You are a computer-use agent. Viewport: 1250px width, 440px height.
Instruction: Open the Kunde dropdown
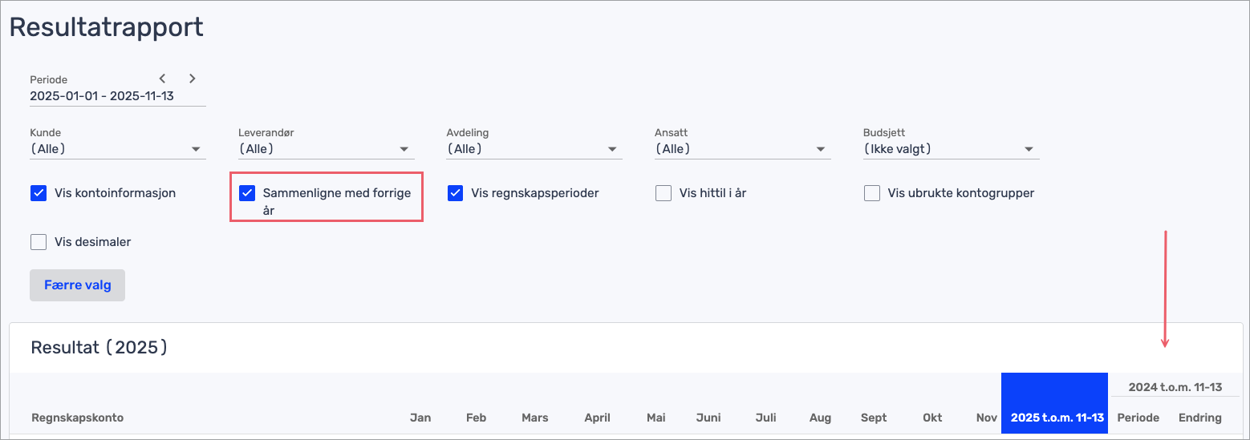click(x=117, y=149)
